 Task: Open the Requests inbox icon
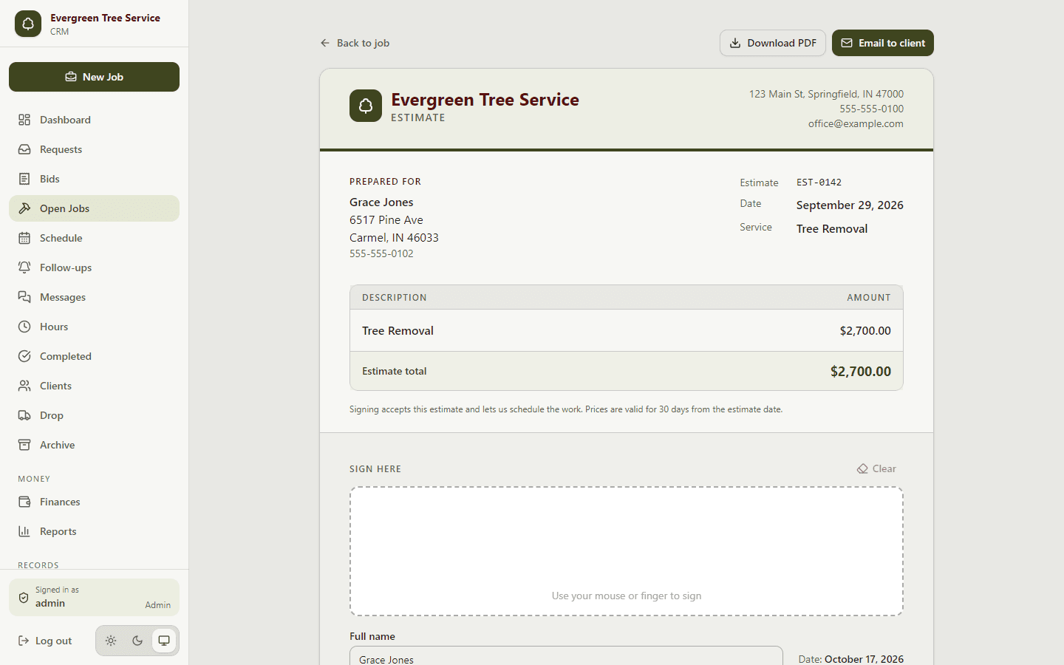tap(24, 149)
